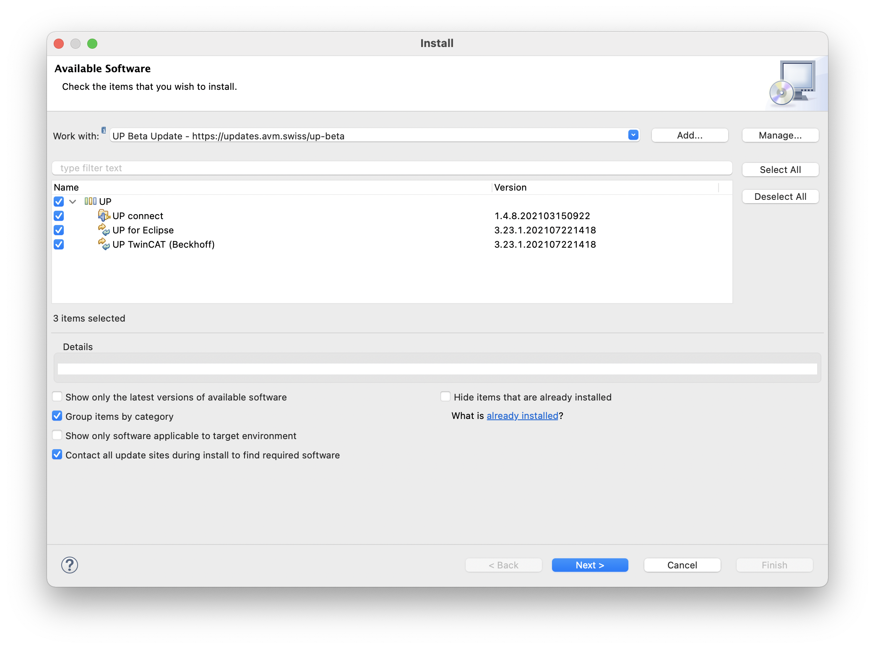Click the info decorator next to Work with

[x=104, y=130]
